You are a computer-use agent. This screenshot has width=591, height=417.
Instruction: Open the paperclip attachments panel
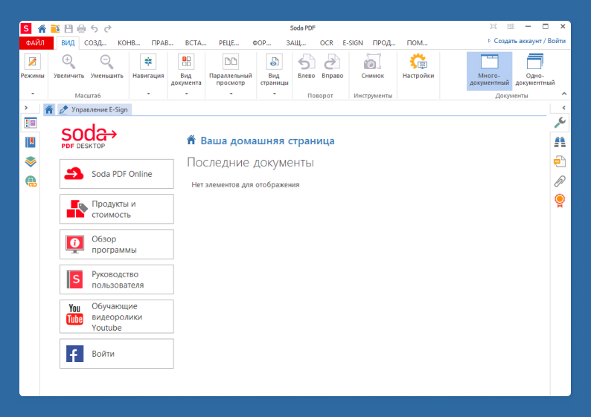[560, 181]
